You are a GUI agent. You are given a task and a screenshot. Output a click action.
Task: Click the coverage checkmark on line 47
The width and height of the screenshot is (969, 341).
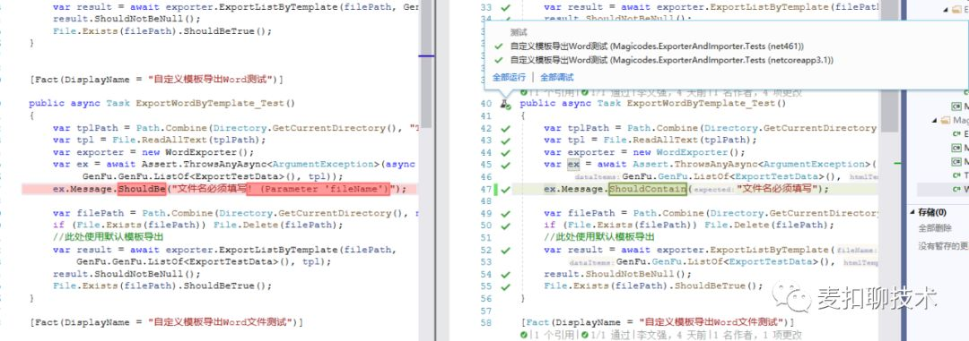[505, 189]
